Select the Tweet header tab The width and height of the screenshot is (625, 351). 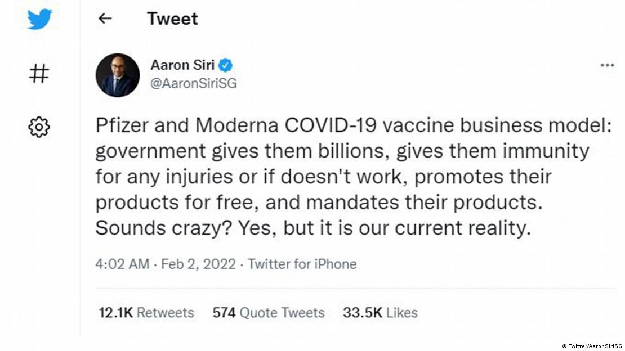pyautogui.click(x=172, y=19)
